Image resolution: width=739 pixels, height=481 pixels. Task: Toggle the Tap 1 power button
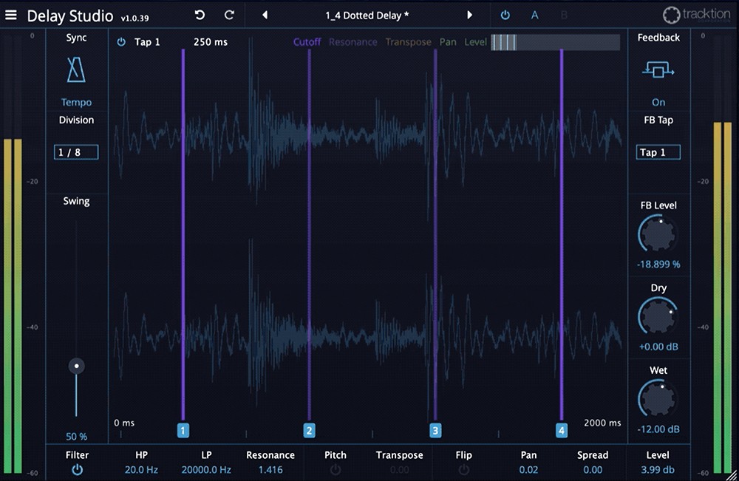121,42
